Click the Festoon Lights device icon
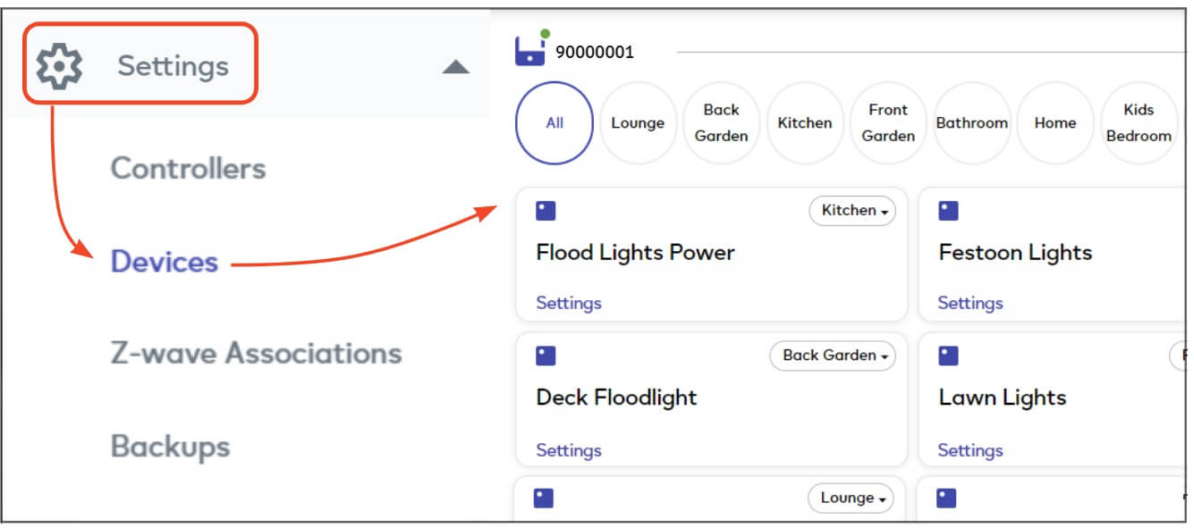The width and height of the screenshot is (1194, 528). coord(948,211)
